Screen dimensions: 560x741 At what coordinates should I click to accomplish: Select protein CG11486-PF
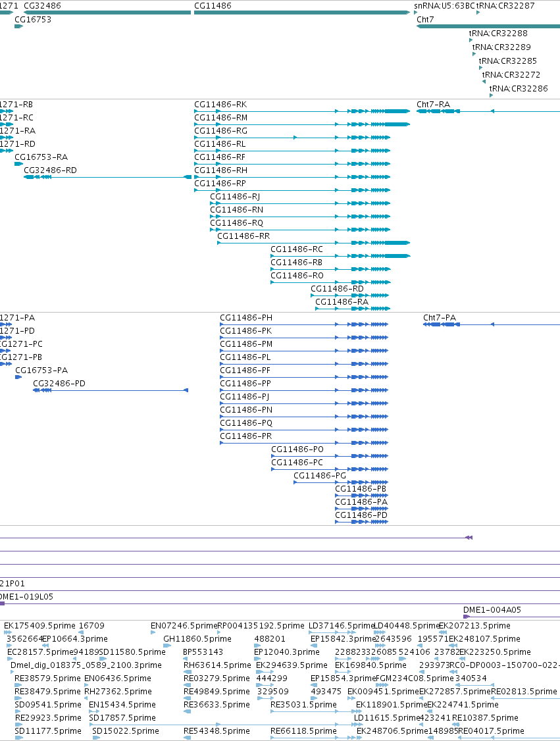(304, 377)
